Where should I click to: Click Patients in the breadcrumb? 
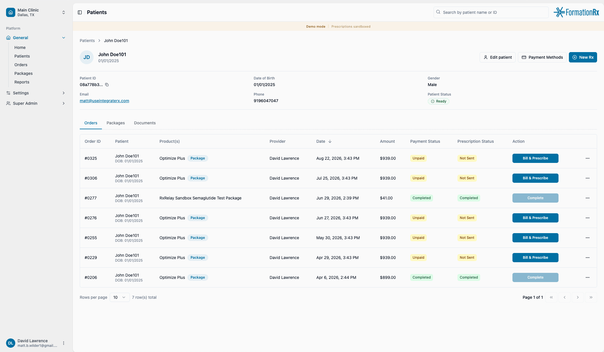tap(87, 41)
